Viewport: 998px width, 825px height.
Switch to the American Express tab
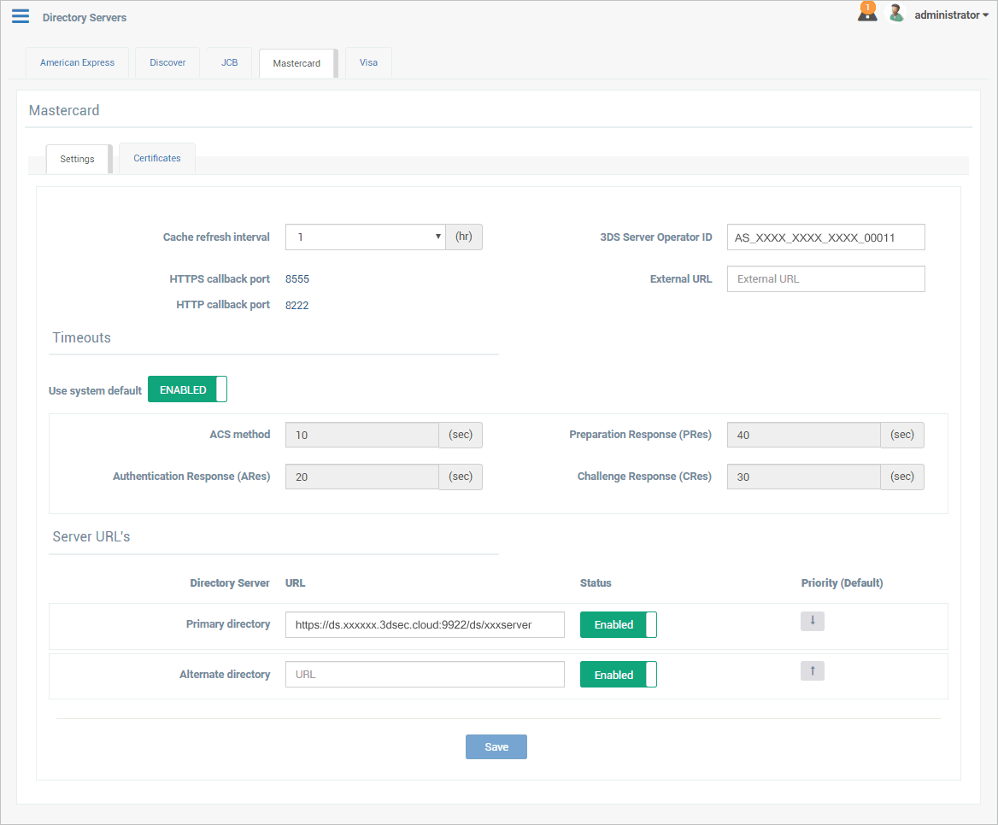[77, 62]
